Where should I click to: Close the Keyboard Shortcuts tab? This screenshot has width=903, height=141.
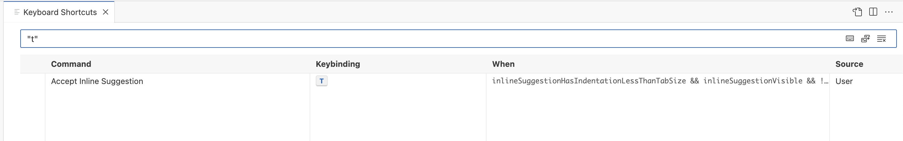click(106, 12)
